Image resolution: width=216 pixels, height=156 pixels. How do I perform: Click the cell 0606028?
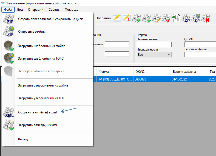click(152, 79)
